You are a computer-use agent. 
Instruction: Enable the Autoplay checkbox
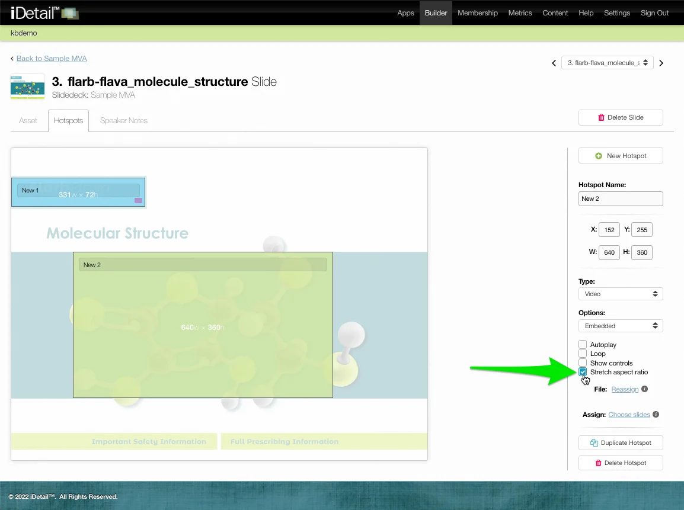[x=583, y=344]
